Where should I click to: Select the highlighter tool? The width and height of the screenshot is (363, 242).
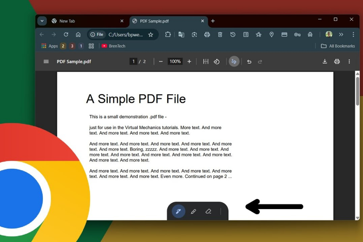point(193,211)
